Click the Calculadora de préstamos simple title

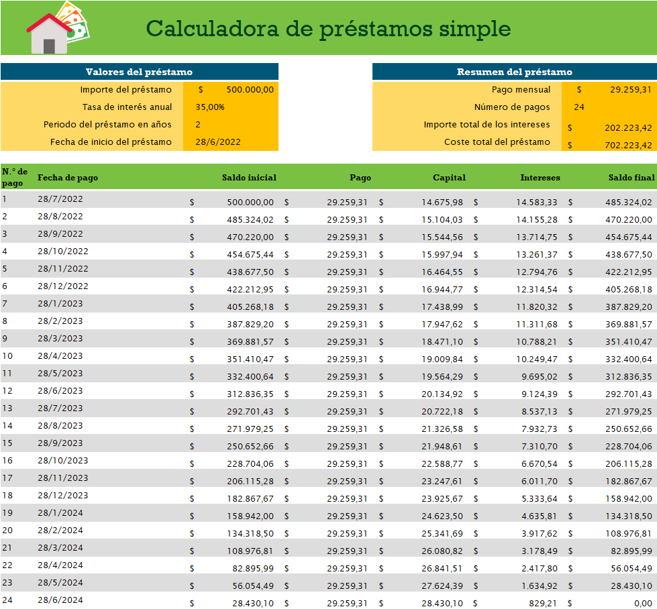pos(328,28)
